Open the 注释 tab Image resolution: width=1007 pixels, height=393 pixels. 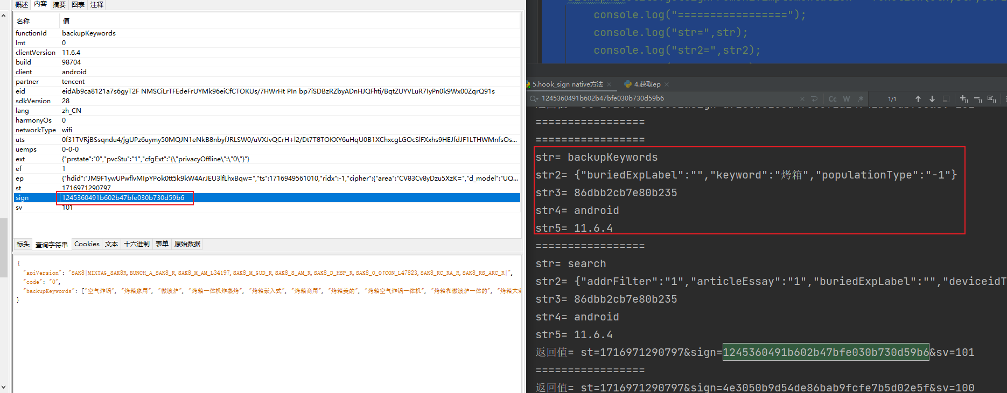tap(97, 4)
